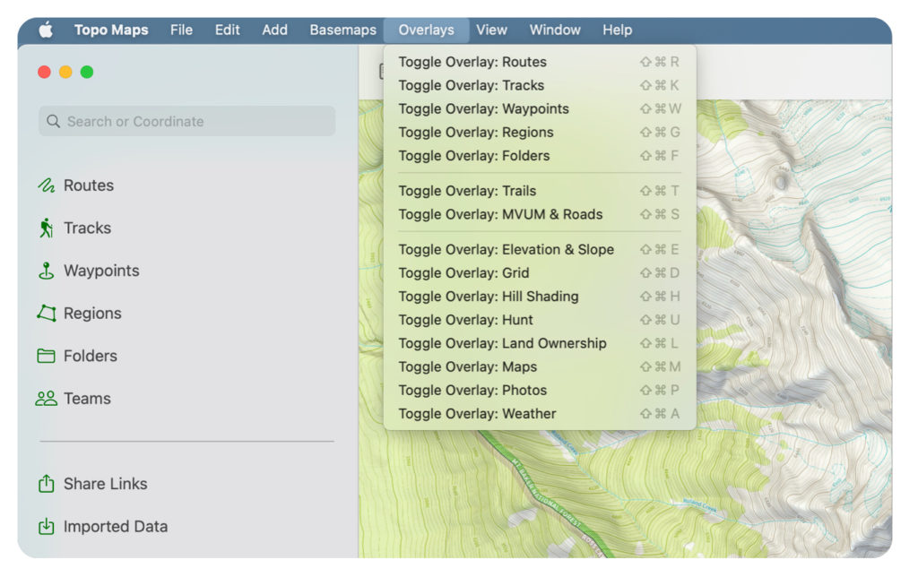The width and height of the screenshot is (918, 577).
Task: Focus the Search or Coordinate field
Action: [x=187, y=121]
